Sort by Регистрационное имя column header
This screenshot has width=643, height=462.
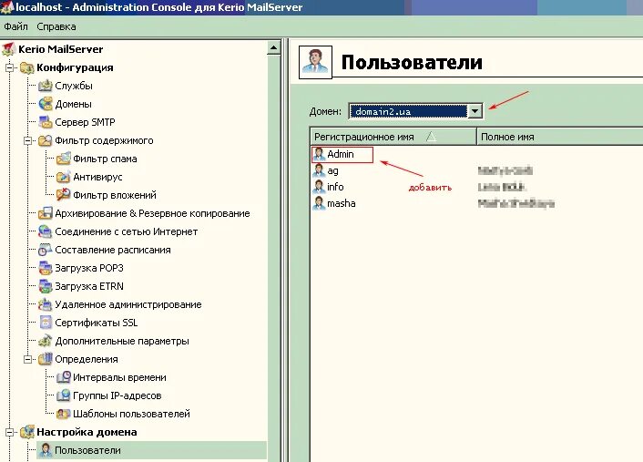[x=393, y=137]
